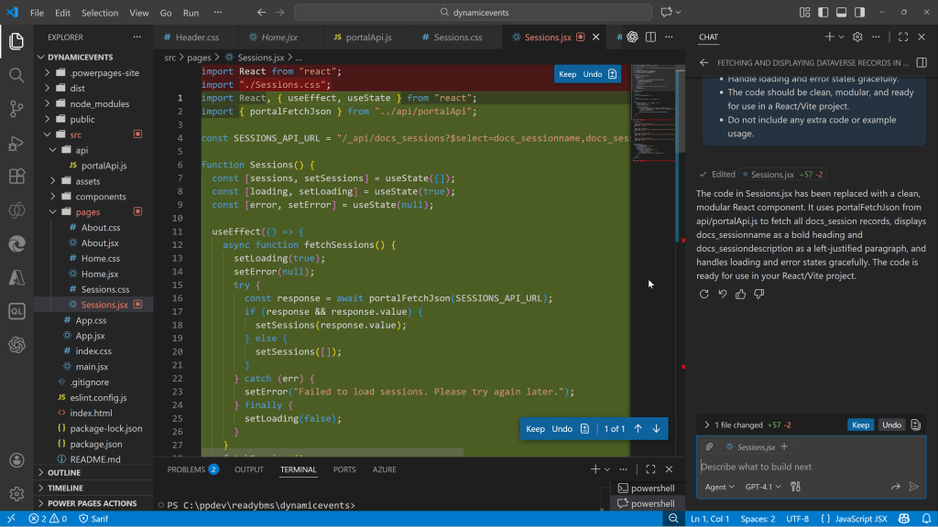938x527 pixels.
Task: Open the Agent mode dropdown
Action: point(719,487)
